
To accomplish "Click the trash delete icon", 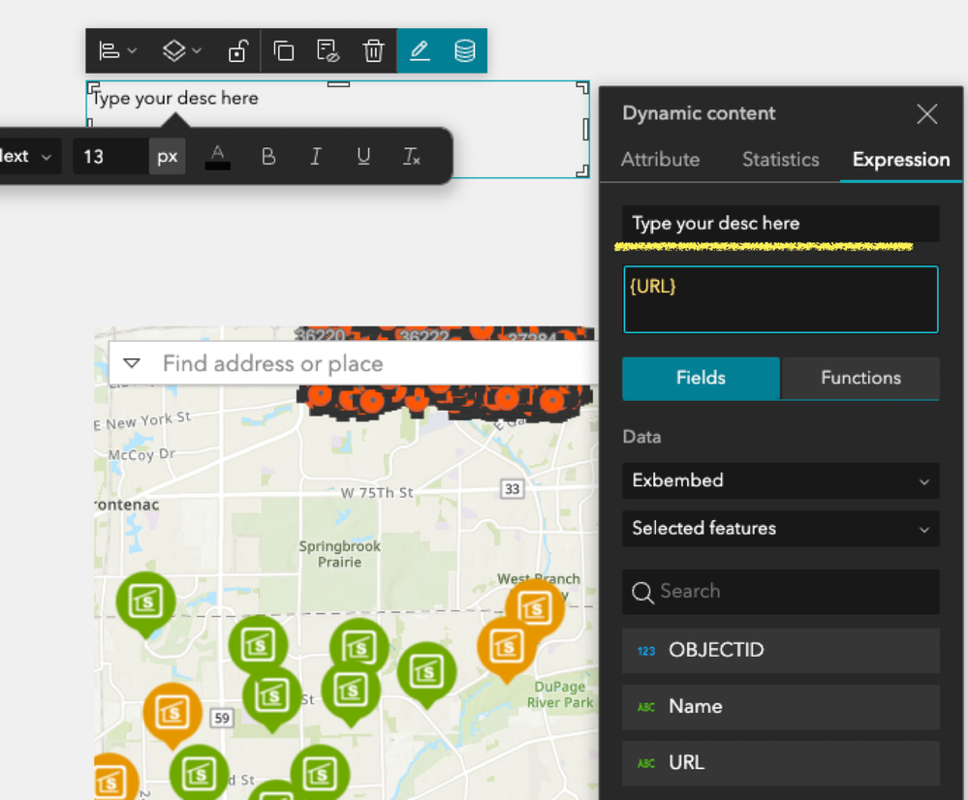I will [373, 50].
